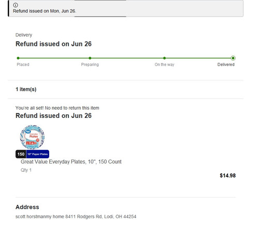Click the Delivered status label

[226, 65]
